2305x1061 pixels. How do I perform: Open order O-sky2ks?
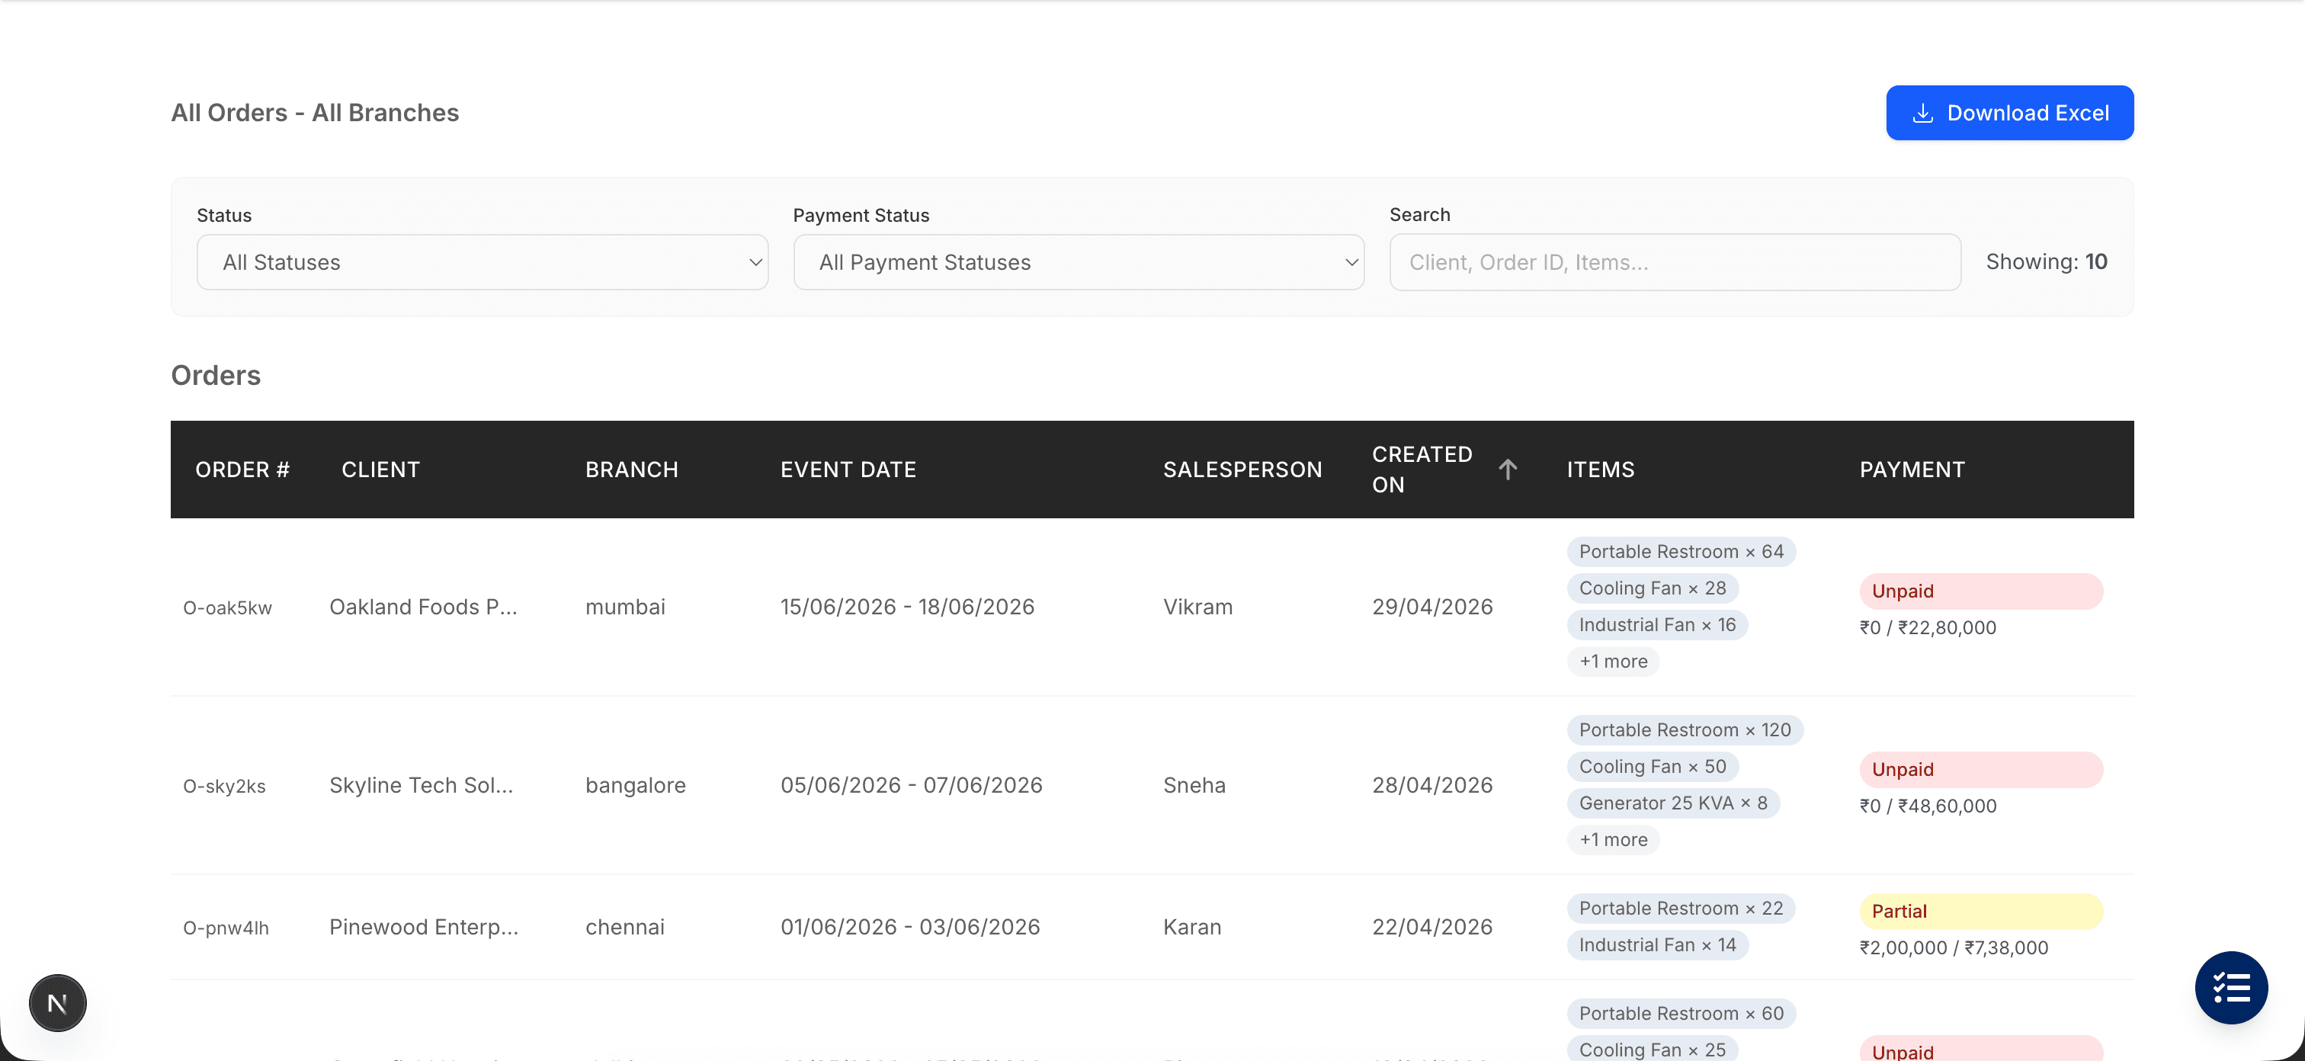click(x=225, y=787)
